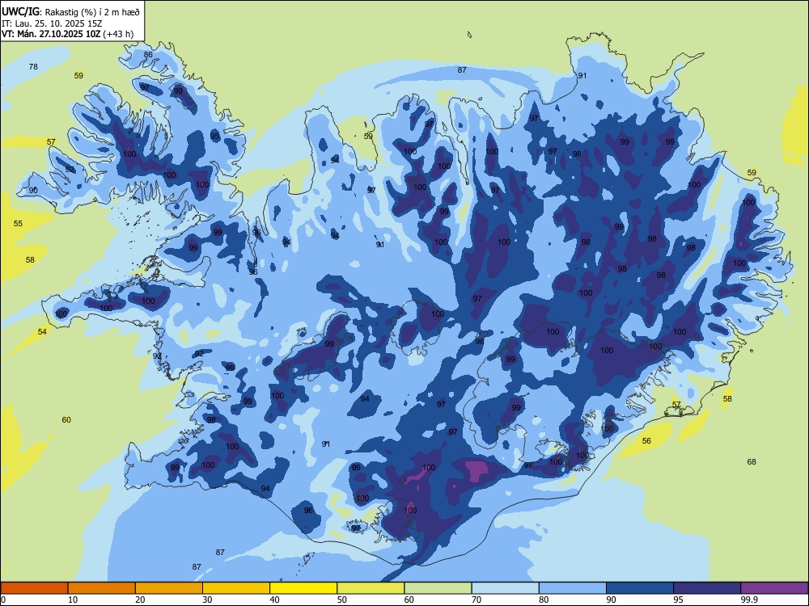Click the lightest blue 70–80 legend swatch
809x606 pixels.
505,588
